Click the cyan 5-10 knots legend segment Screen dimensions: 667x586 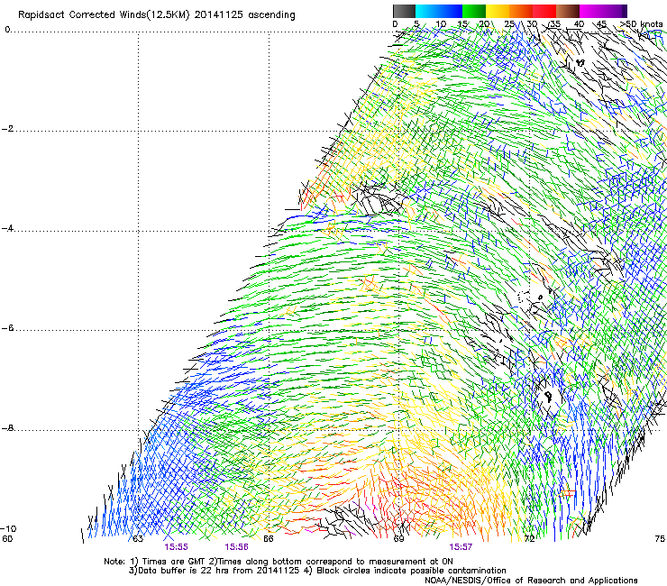[427, 11]
